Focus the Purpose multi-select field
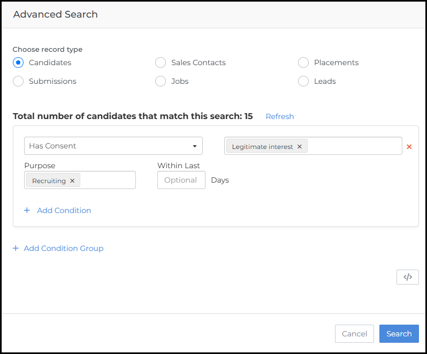Image resolution: width=427 pixels, height=354 pixels. [107, 180]
